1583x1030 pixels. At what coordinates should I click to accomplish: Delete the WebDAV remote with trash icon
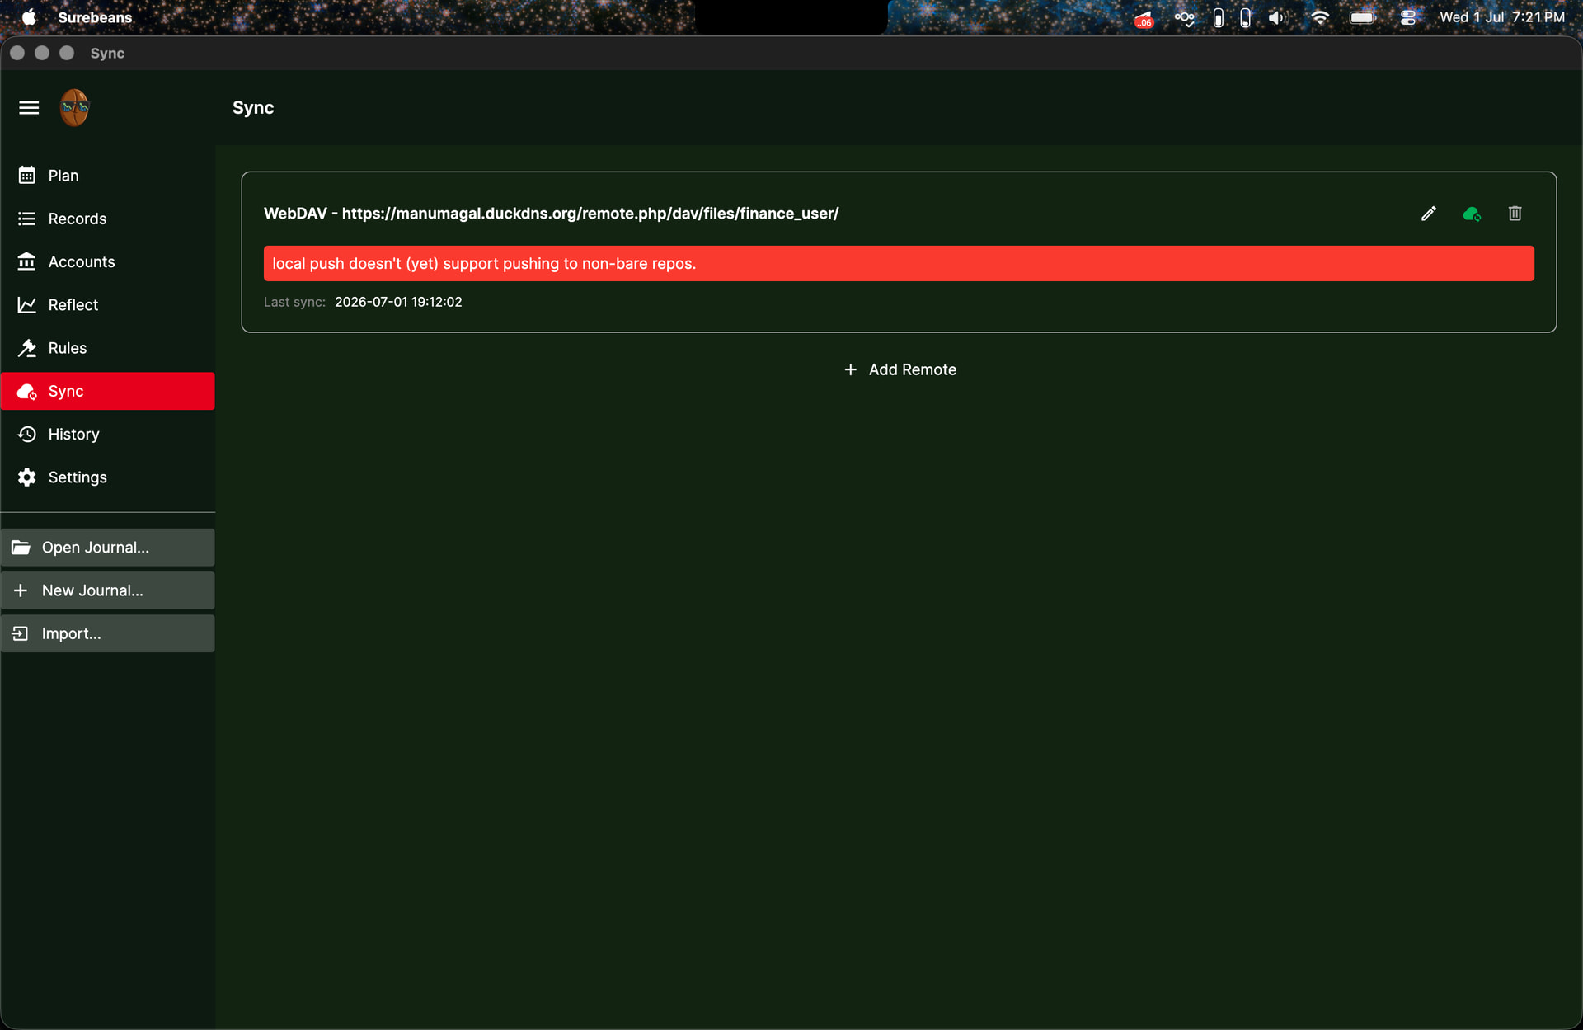tap(1515, 214)
